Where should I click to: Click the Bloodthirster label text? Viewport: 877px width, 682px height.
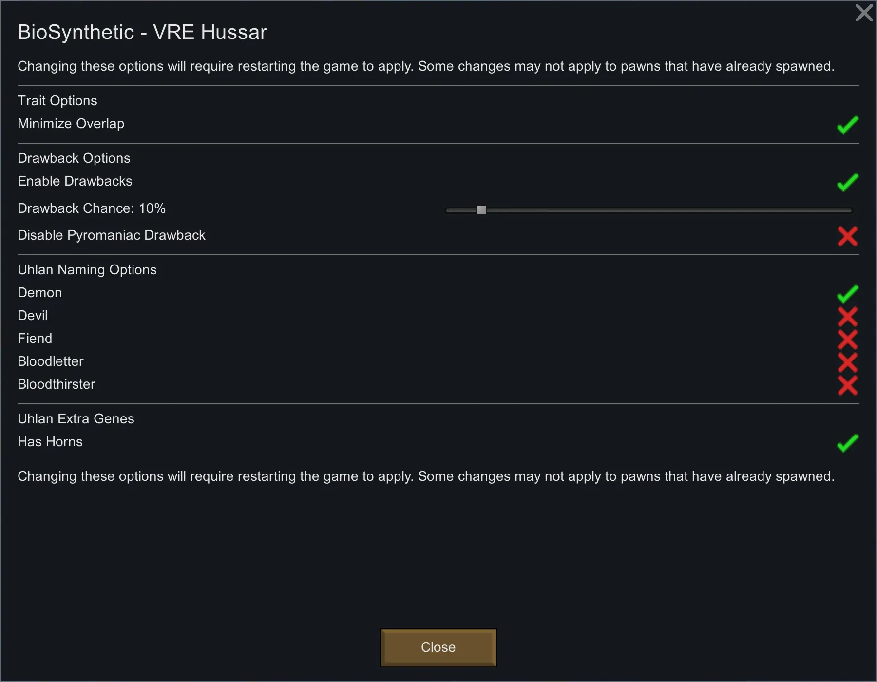click(x=57, y=384)
